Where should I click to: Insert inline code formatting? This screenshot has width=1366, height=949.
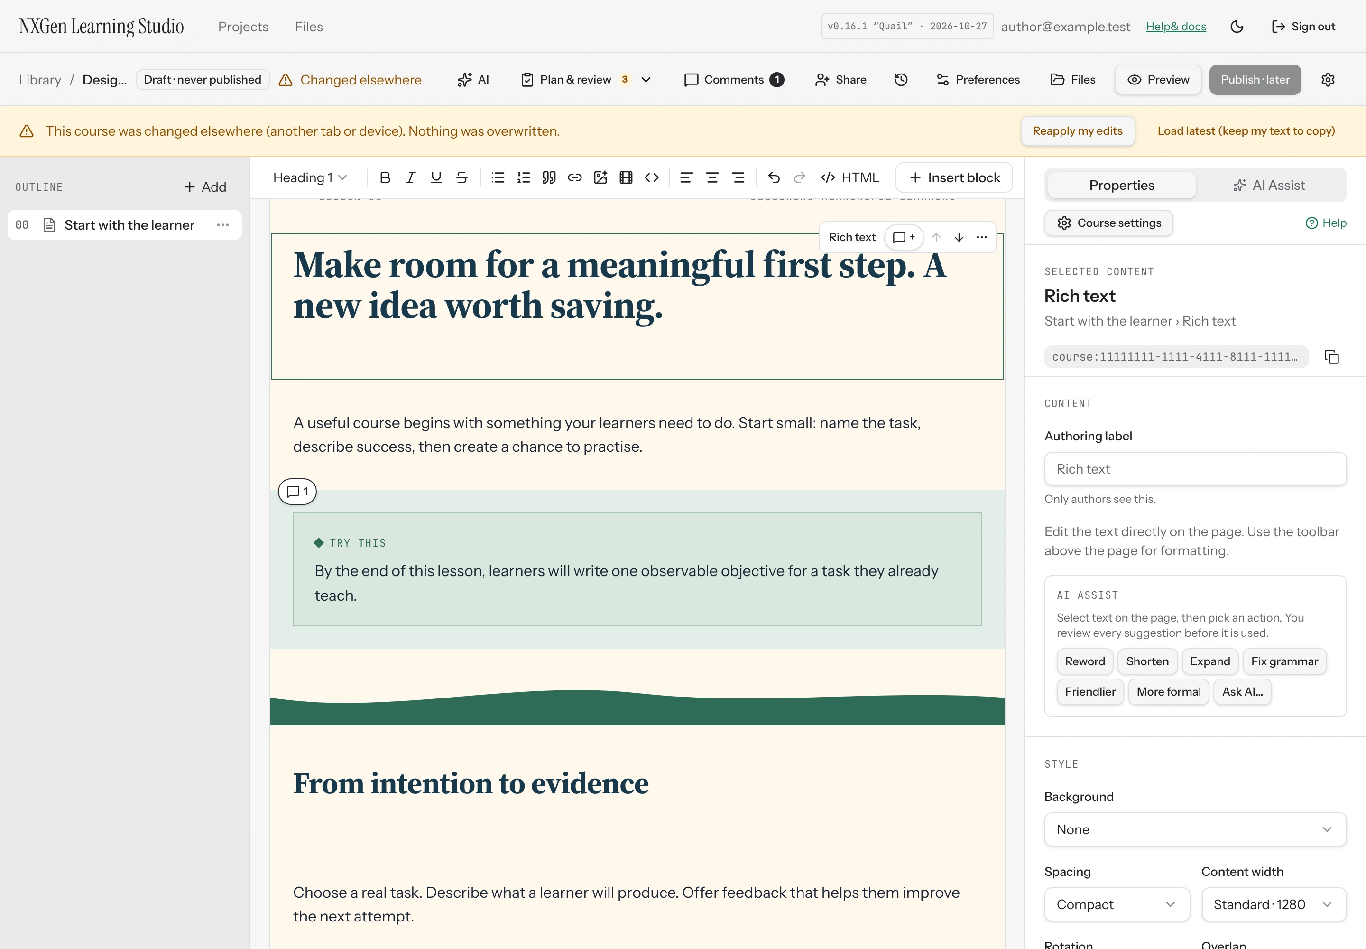click(x=652, y=178)
